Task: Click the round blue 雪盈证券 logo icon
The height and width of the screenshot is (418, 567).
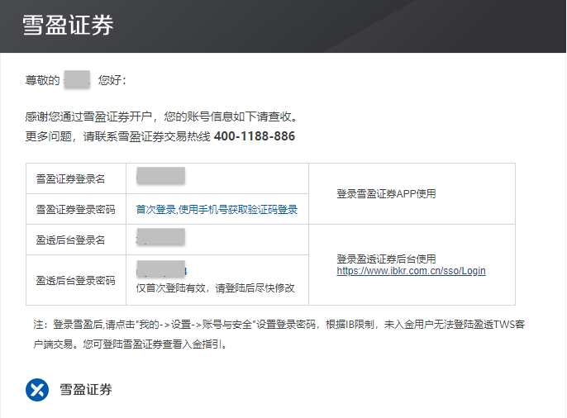Action: click(x=37, y=390)
